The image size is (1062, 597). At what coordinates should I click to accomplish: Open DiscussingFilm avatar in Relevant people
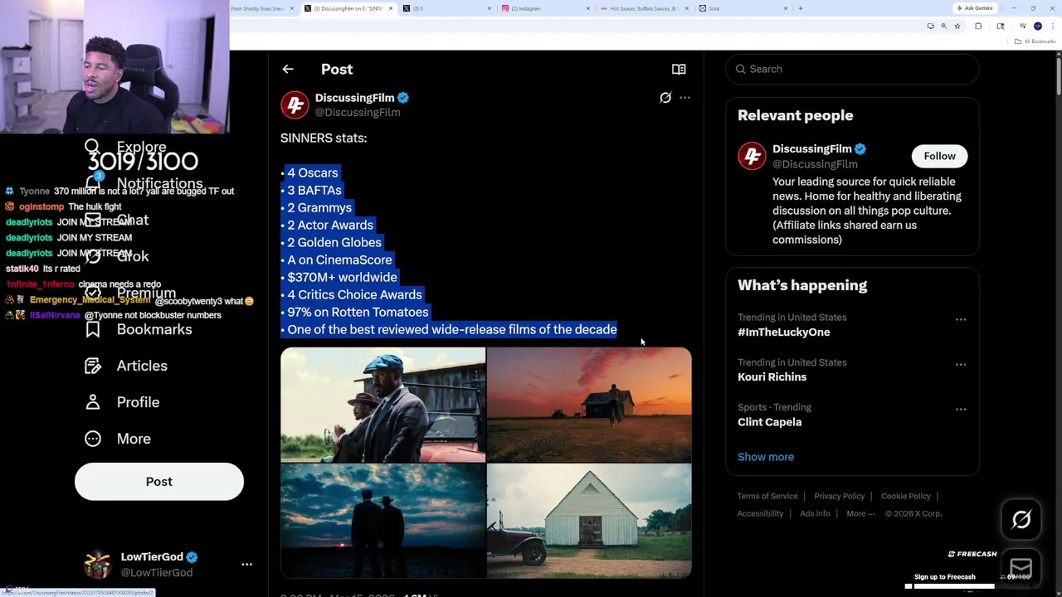pos(752,156)
